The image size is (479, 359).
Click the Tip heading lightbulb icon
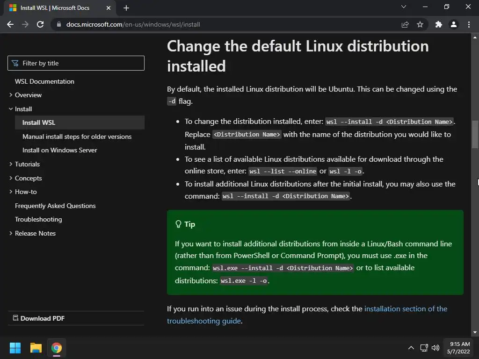(178, 224)
